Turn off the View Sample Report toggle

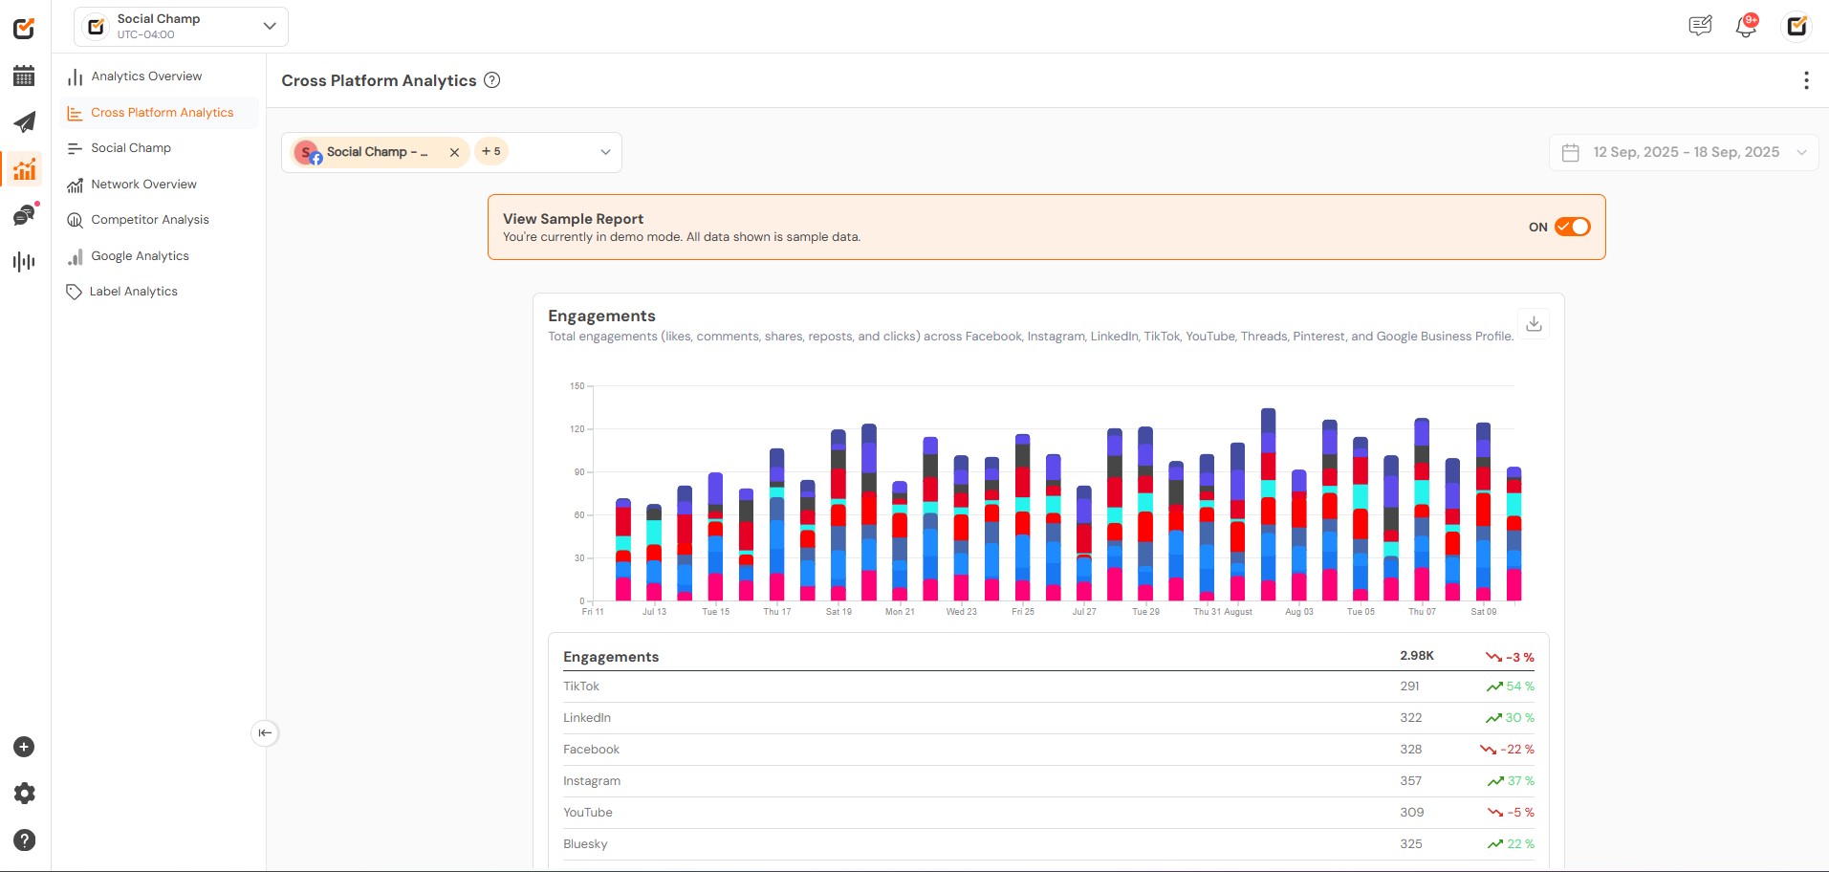click(1572, 227)
